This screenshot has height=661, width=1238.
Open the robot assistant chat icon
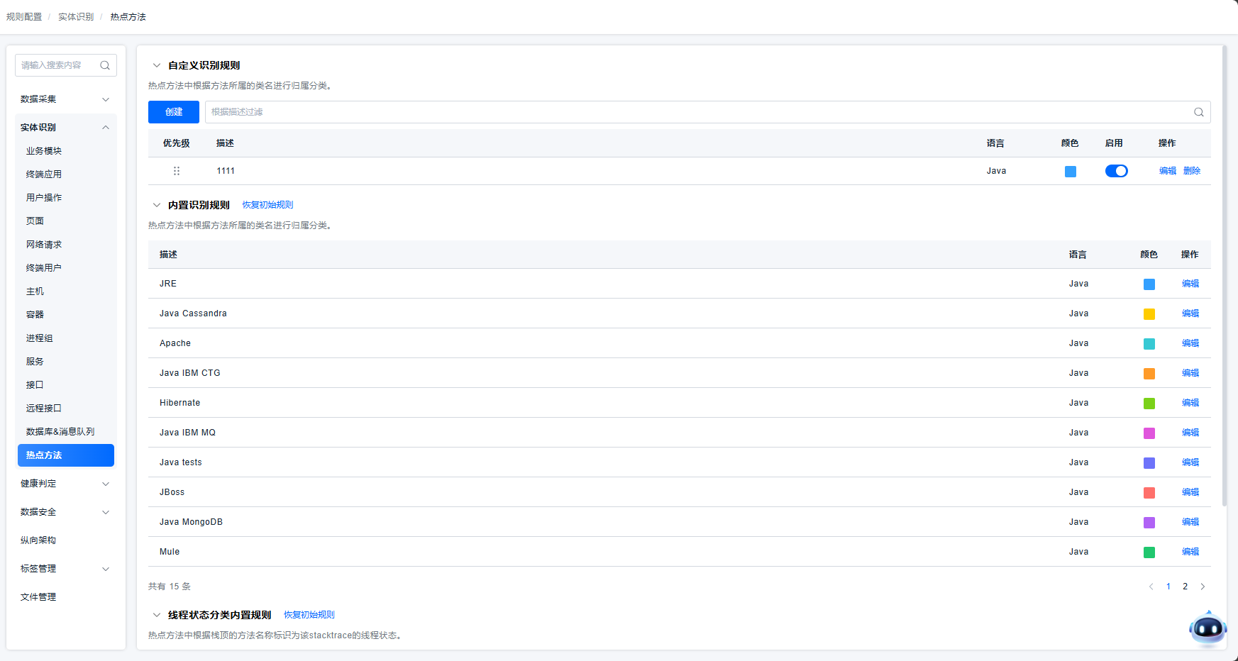(x=1207, y=628)
